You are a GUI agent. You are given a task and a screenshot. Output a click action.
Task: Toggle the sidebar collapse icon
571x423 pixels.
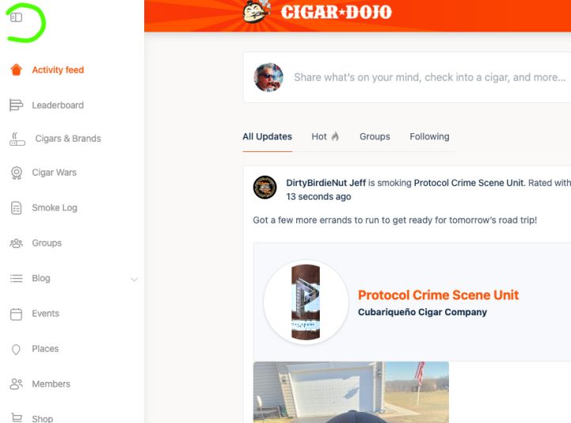tap(16, 17)
